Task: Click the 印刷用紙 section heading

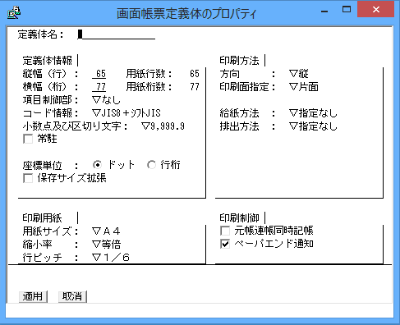Action: [42, 218]
